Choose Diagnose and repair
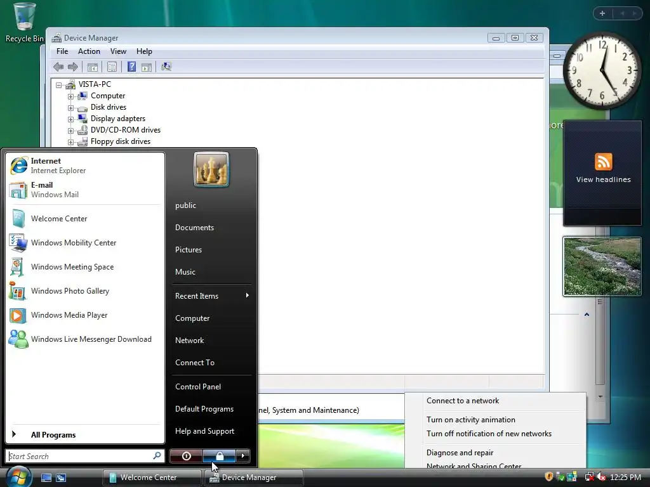 (x=495, y=453)
